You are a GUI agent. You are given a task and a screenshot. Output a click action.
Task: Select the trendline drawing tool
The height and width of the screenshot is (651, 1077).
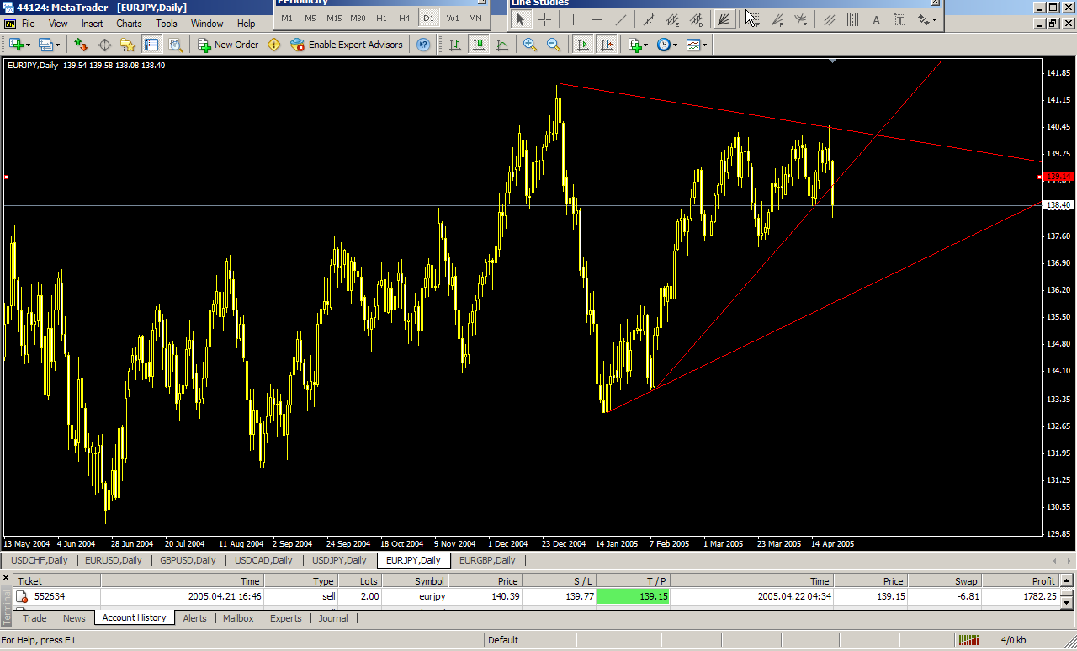coord(621,19)
